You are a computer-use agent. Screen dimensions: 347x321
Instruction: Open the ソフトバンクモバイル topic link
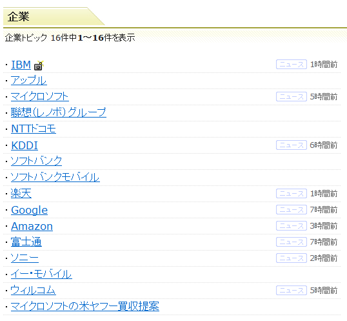55,177
